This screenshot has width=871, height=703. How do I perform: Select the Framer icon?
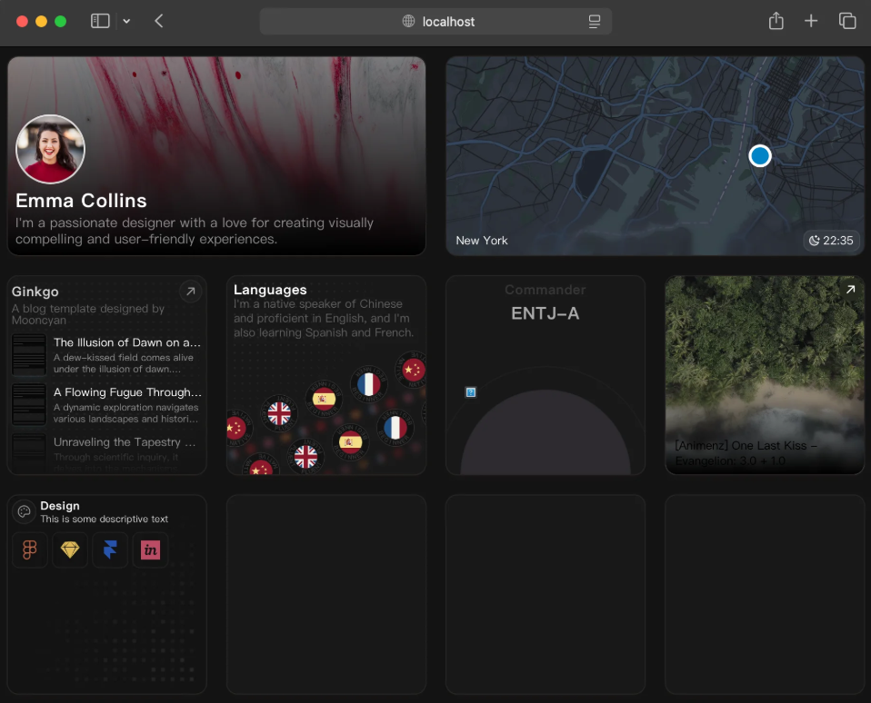pos(110,550)
